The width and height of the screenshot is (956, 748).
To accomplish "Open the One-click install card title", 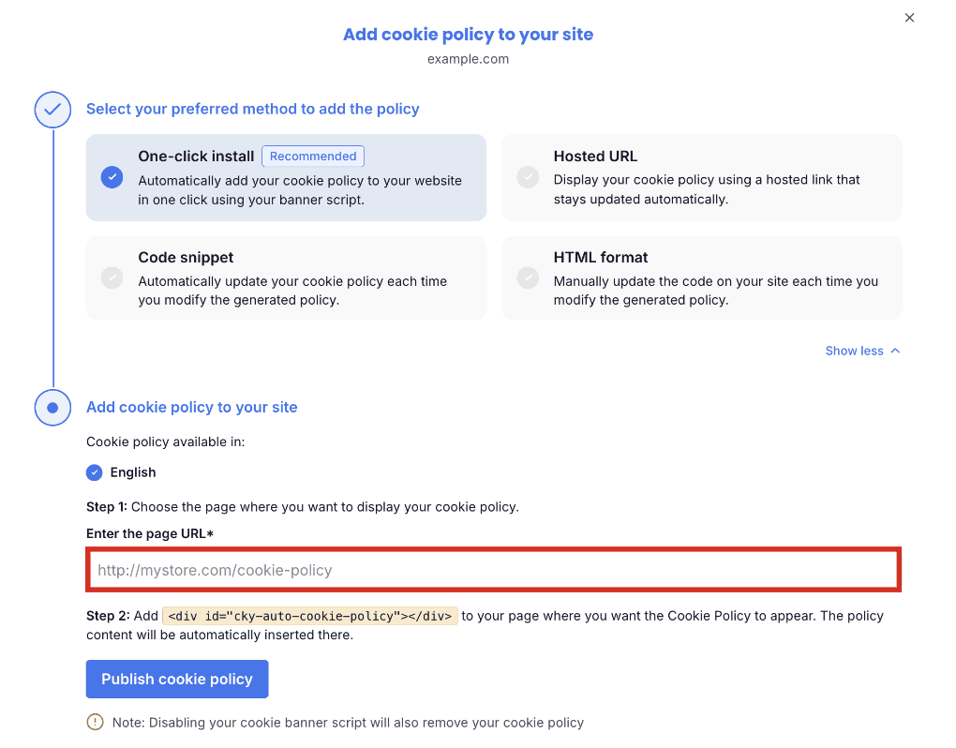I will (196, 156).
